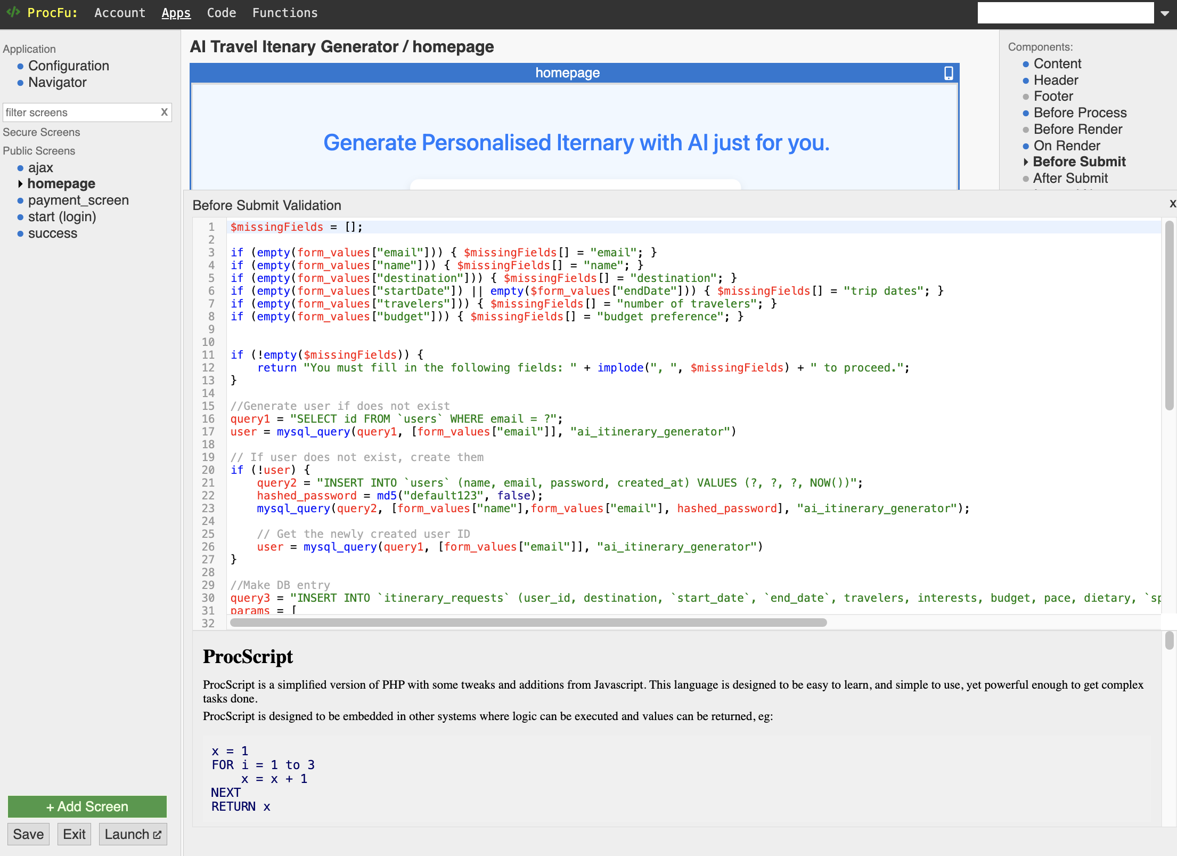Close the Before Submit Validation panel
Image resolution: width=1177 pixels, height=856 pixels.
coord(1172,204)
